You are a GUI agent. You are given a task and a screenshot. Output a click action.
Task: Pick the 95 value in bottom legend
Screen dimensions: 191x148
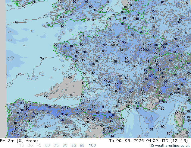[74, 146]
